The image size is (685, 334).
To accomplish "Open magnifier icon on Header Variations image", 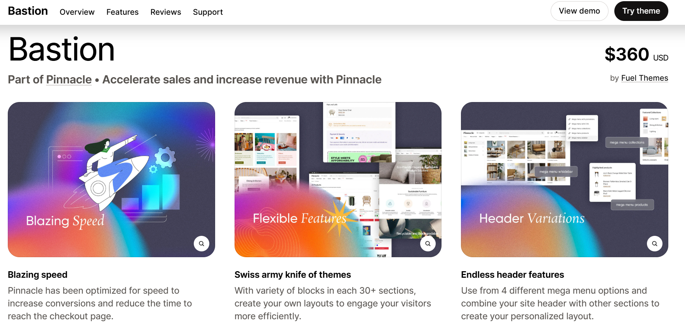I will [654, 244].
